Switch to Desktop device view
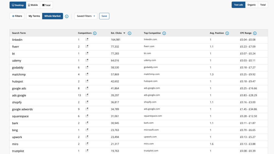This screenshot has height=154, width=274. coord(18,5)
